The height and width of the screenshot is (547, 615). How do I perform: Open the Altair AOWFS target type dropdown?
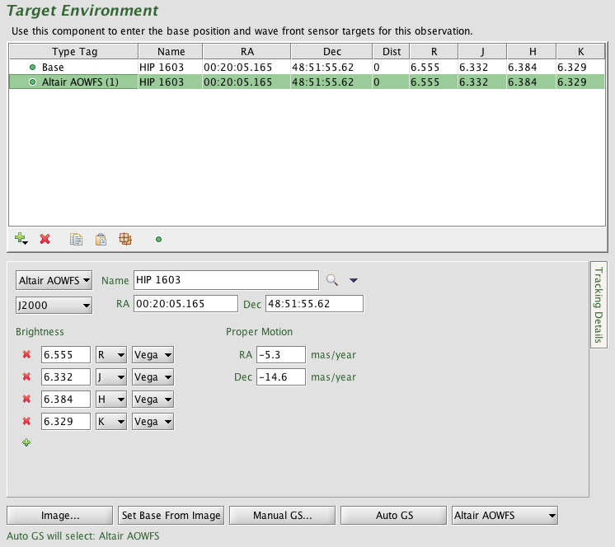click(54, 280)
